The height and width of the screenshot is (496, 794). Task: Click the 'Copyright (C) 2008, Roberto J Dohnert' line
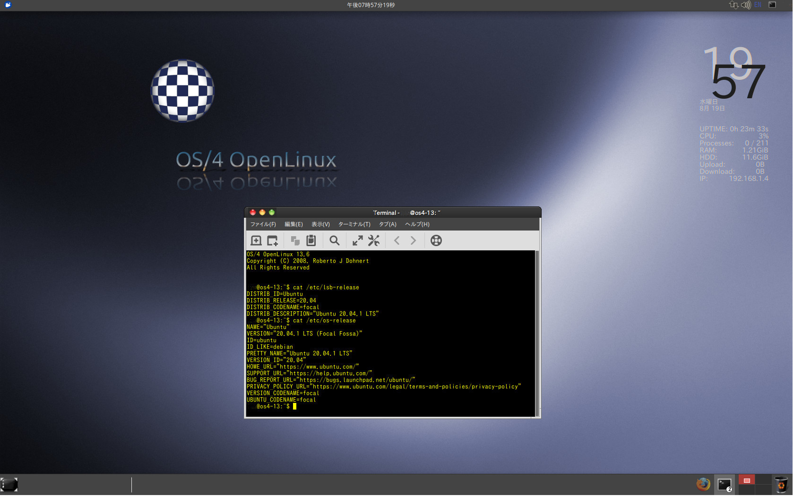308,261
